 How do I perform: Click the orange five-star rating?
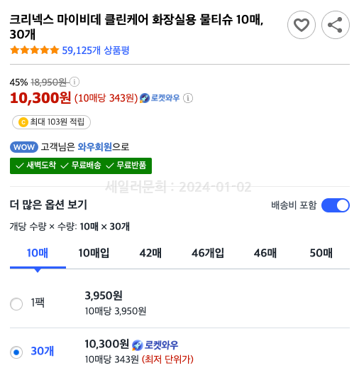(x=34, y=50)
